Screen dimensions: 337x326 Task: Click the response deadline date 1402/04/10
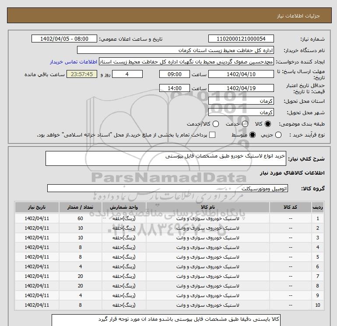coord(241,74)
